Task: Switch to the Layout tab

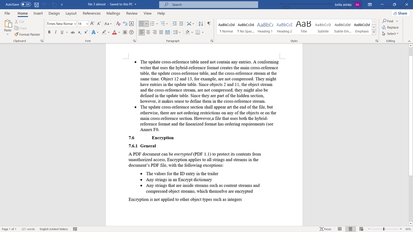Action: click(71, 13)
